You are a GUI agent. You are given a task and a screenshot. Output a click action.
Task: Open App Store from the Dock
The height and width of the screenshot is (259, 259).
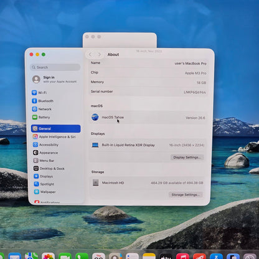pos(216,257)
